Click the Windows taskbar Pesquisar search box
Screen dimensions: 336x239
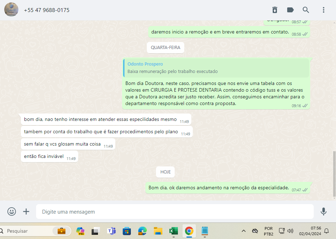(35, 231)
